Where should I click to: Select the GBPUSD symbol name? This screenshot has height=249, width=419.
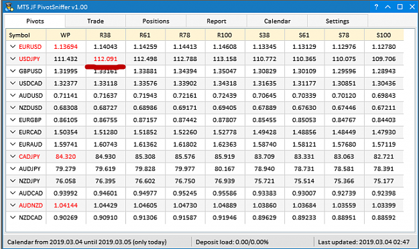30,71
